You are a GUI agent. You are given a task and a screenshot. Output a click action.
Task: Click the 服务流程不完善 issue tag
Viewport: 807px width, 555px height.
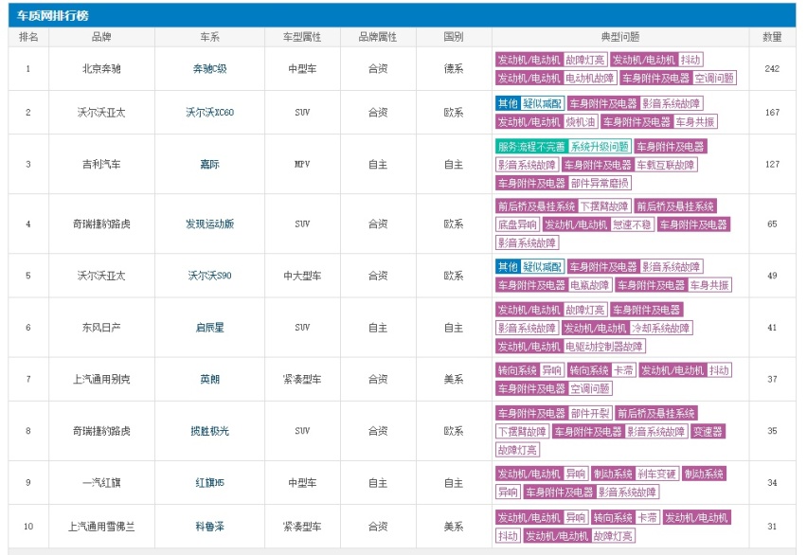(x=531, y=147)
